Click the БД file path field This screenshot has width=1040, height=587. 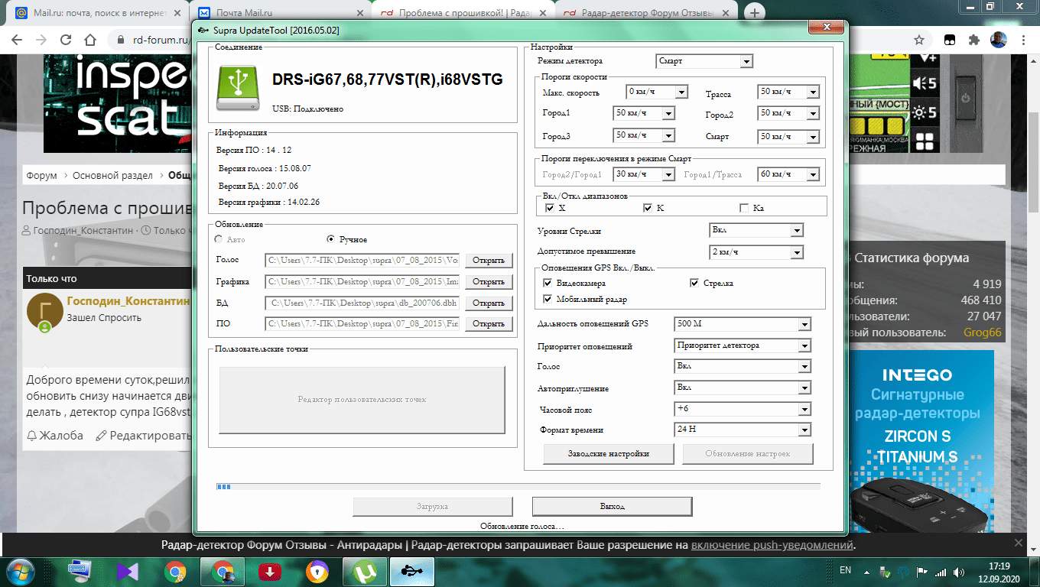[363, 303]
